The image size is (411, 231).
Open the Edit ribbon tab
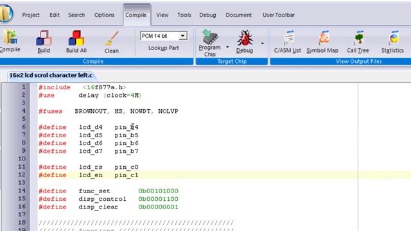(x=55, y=15)
